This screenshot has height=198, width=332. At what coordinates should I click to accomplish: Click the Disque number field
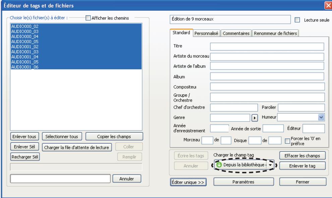pyautogui.click(x=255, y=140)
